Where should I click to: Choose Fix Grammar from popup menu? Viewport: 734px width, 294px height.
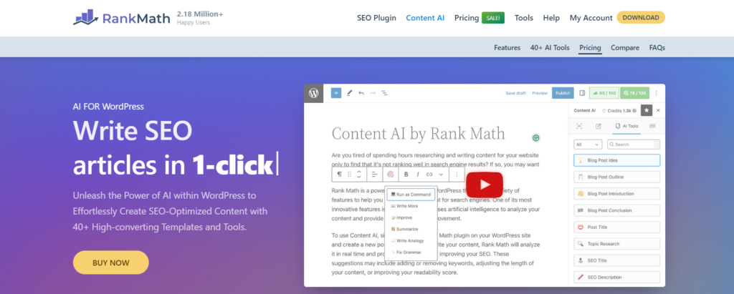click(406, 253)
